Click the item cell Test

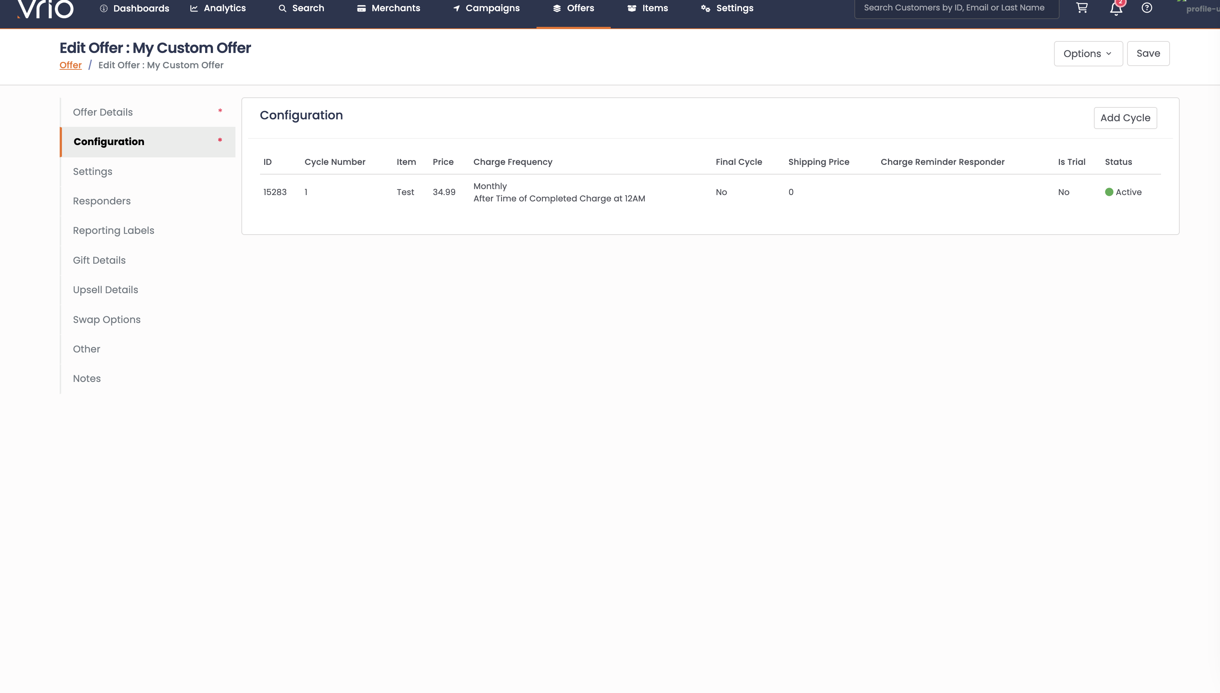point(405,192)
